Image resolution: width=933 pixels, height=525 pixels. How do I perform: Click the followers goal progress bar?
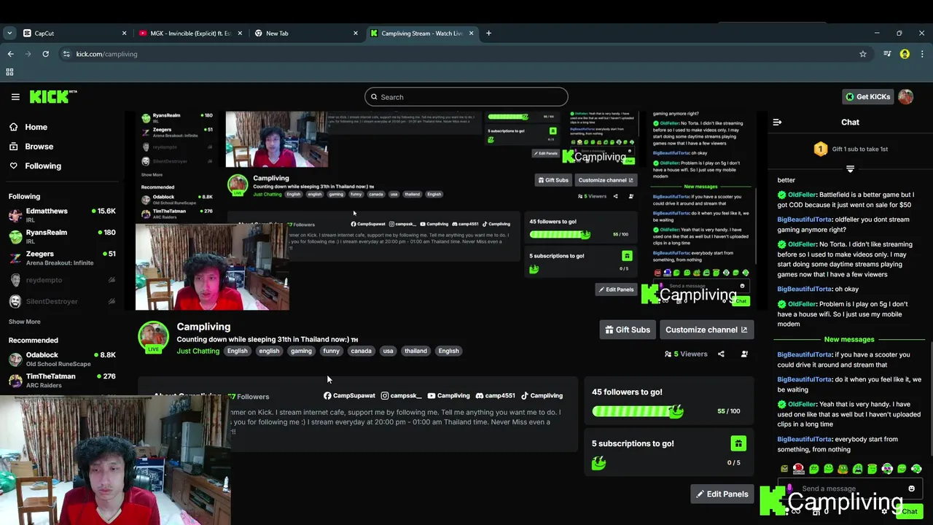(x=638, y=411)
